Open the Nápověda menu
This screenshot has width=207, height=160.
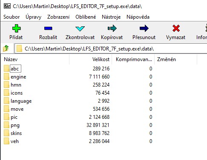point(138,17)
